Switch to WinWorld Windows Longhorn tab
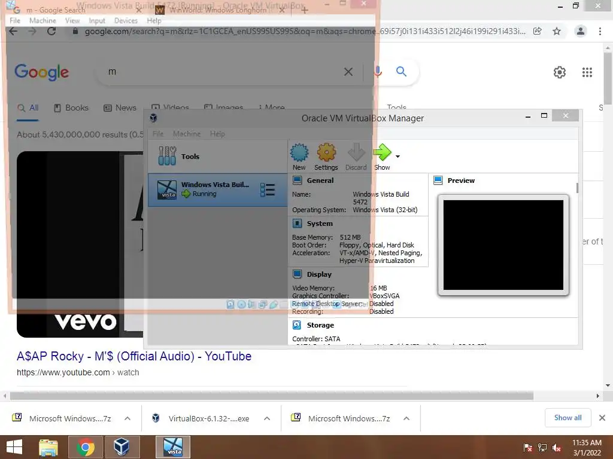 click(x=219, y=10)
